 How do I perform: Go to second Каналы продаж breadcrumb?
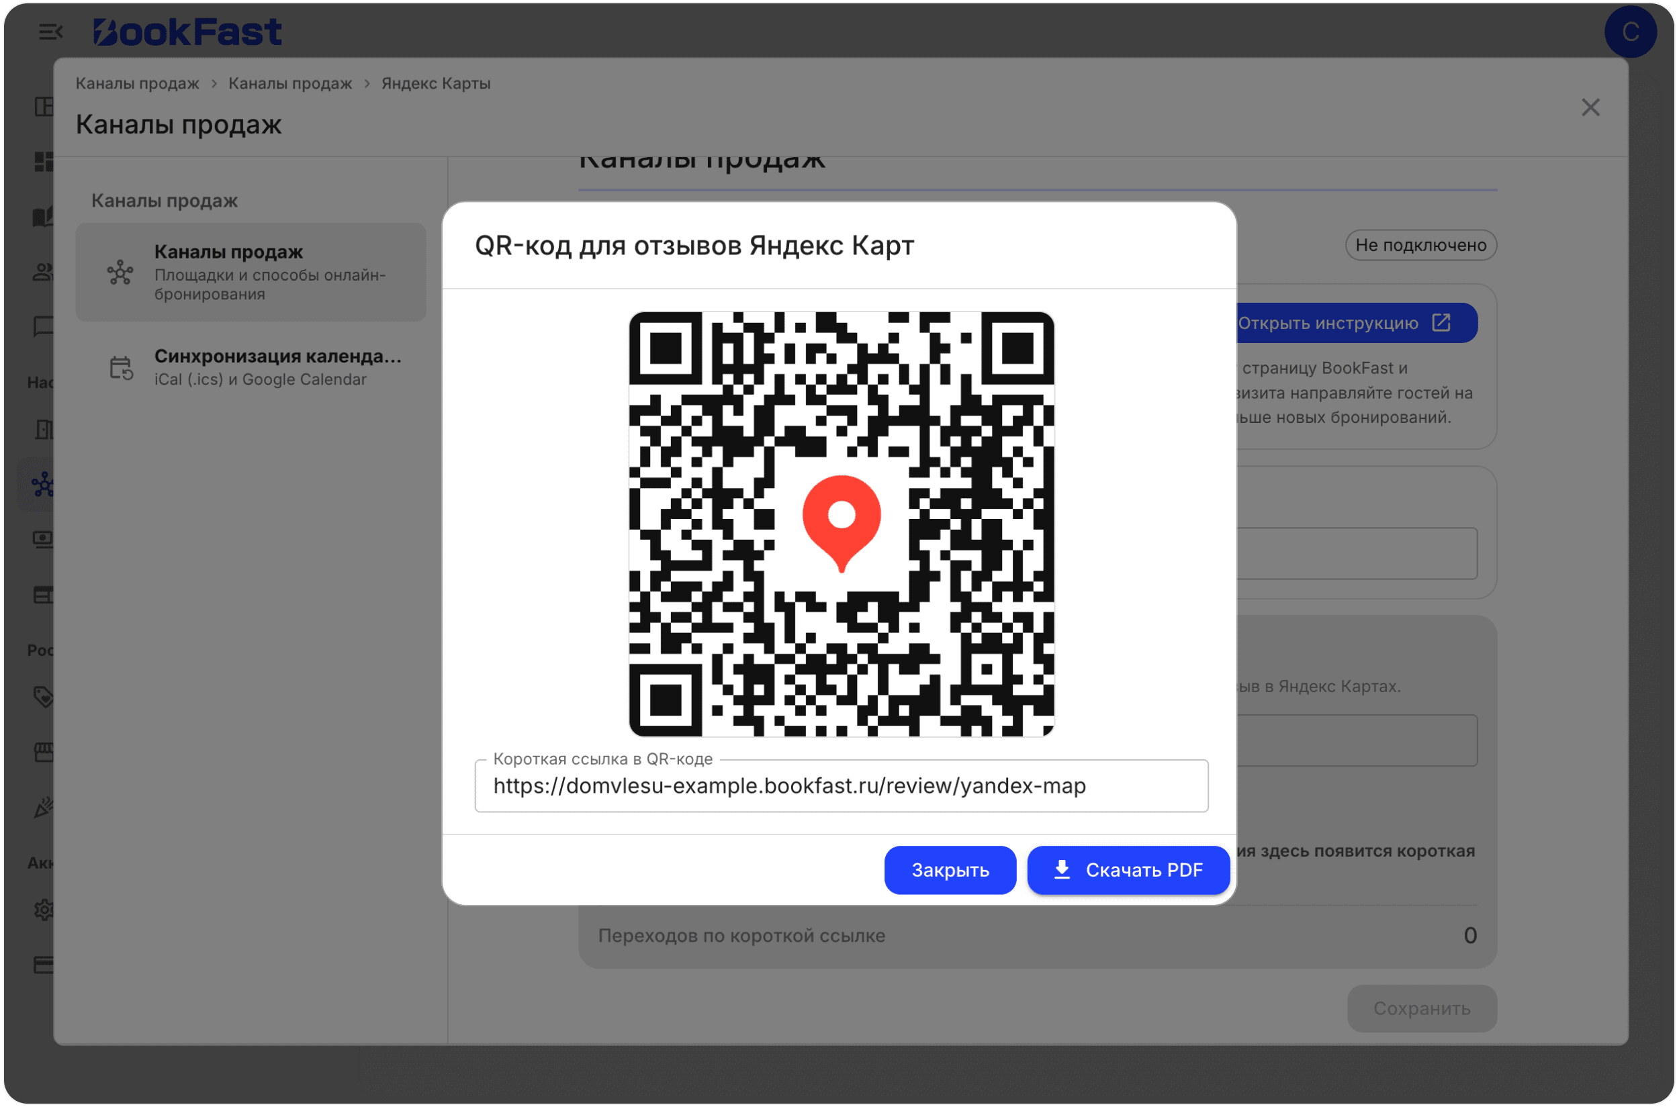coord(289,83)
